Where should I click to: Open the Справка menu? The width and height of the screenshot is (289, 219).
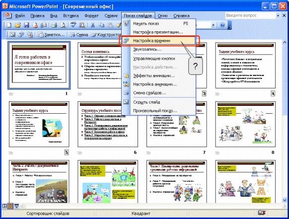point(181,16)
